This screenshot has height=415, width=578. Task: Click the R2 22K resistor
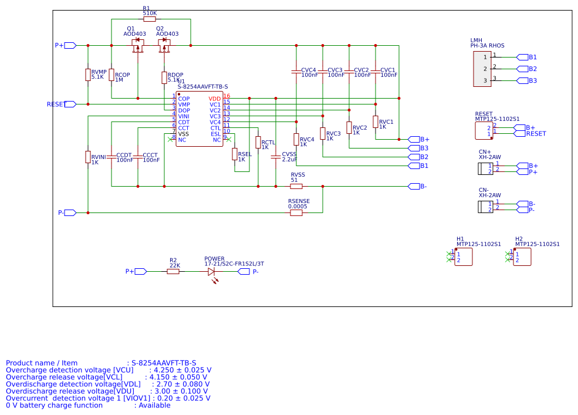173,272
